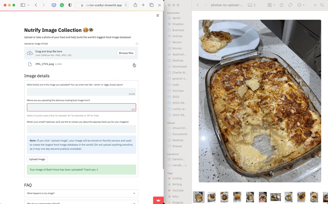Select the Writing tag in Finder
The image size is (328, 204).
tap(177, 184)
